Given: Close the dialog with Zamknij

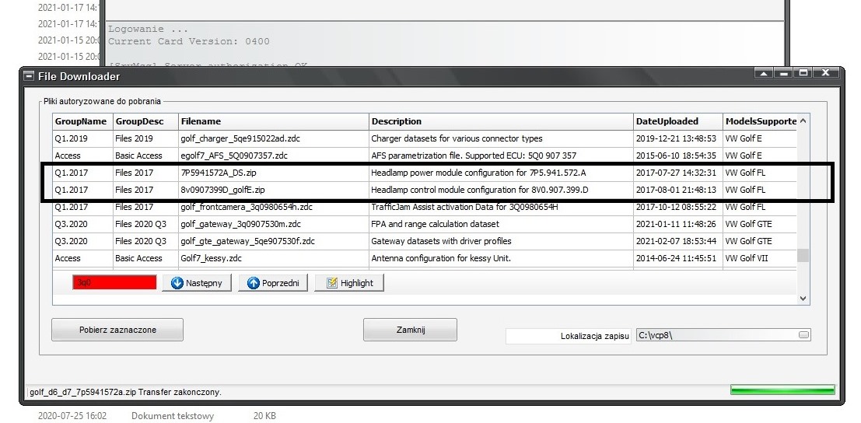Looking at the screenshot, I should (410, 330).
